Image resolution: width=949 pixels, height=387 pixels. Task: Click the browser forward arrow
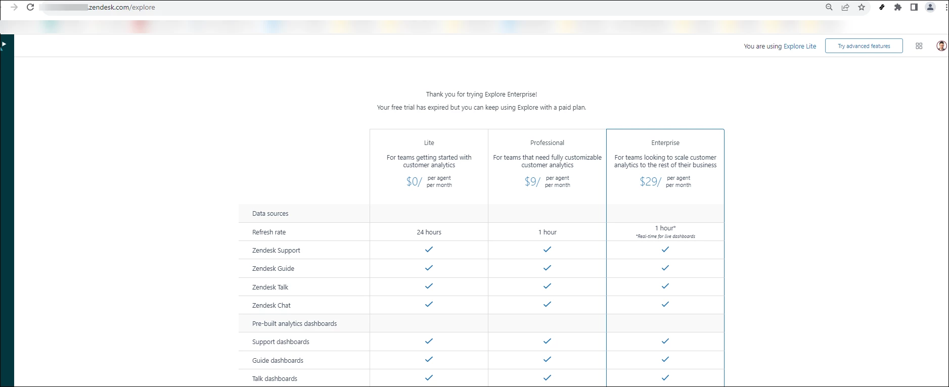click(14, 8)
